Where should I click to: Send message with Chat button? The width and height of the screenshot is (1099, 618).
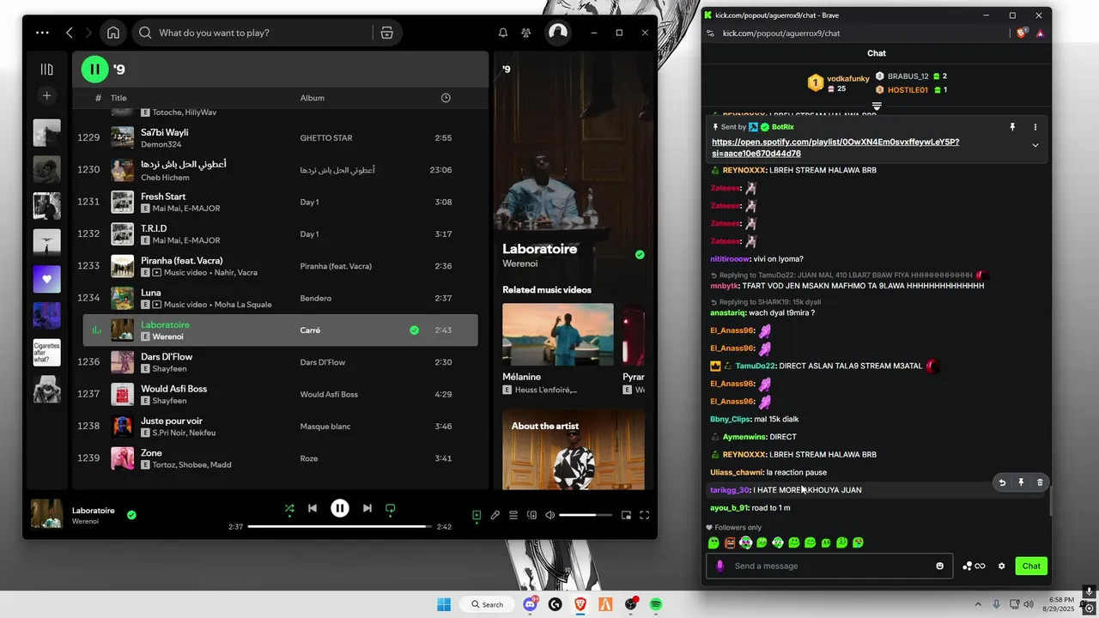(x=1031, y=566)
